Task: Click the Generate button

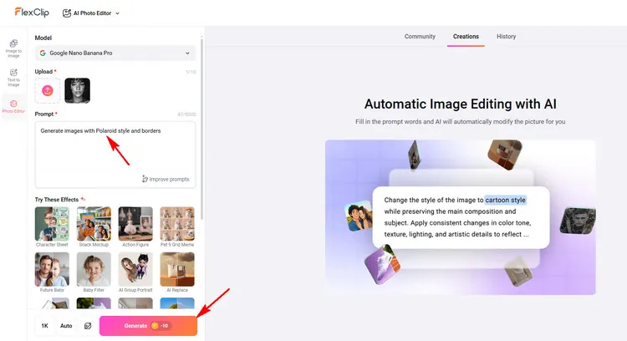Action: (148, 325)
